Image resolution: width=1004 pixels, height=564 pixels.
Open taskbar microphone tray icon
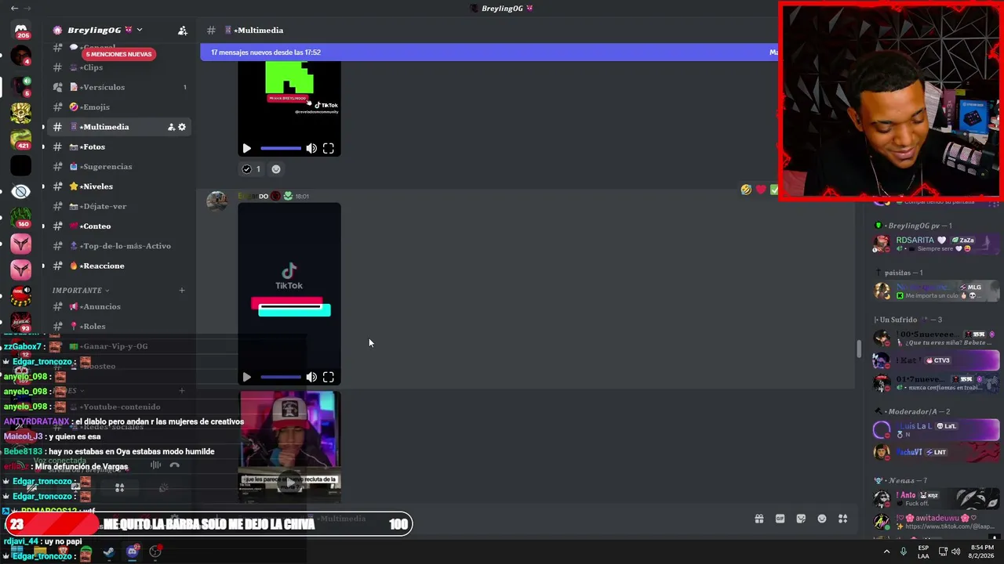click(x=904, y=551)
